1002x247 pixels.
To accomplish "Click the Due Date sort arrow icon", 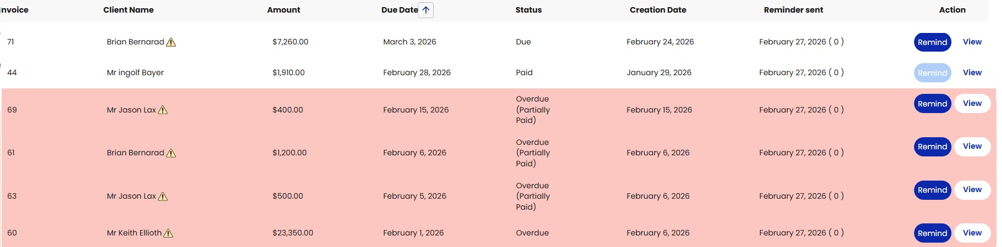I will (x=425, y=10).
